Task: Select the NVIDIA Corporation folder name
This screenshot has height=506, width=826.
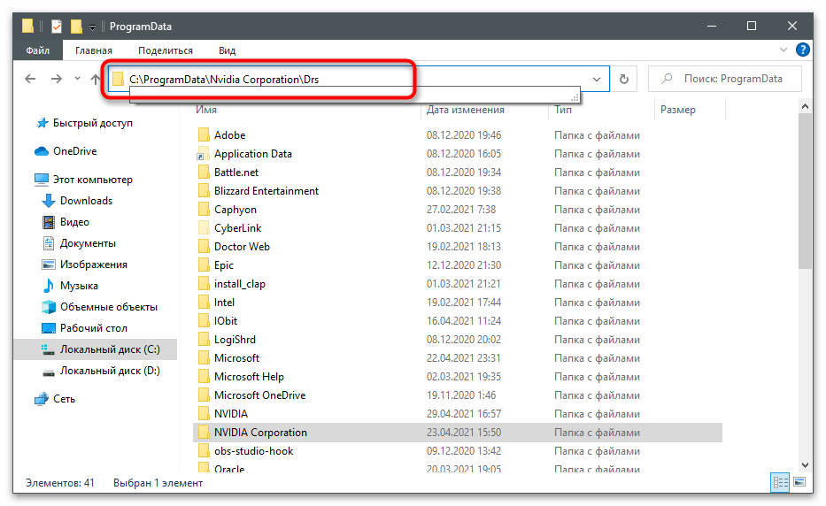Action: 260,433
